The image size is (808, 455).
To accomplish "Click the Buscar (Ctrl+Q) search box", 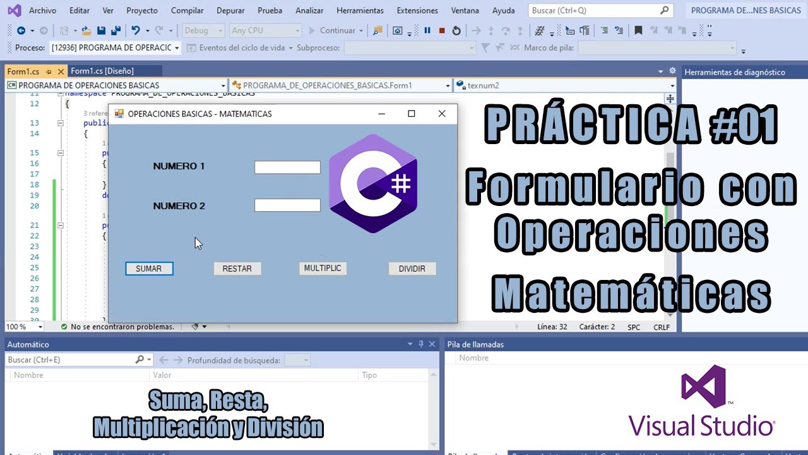I will point(600,10).
